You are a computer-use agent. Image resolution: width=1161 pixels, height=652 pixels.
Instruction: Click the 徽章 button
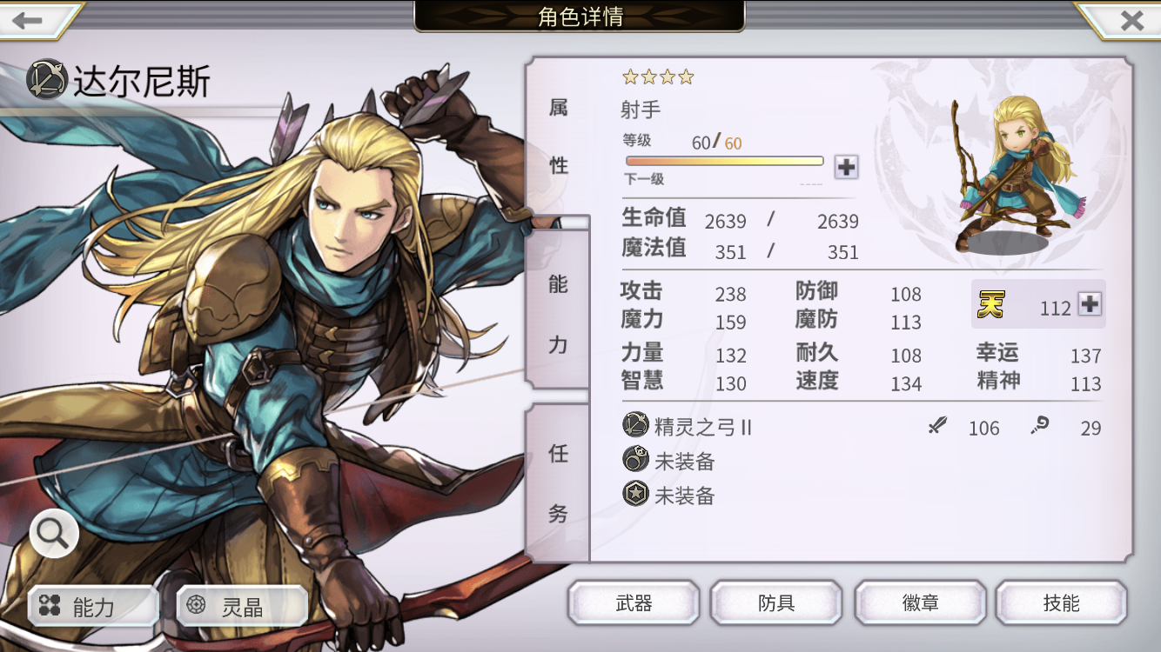(920, 603)
